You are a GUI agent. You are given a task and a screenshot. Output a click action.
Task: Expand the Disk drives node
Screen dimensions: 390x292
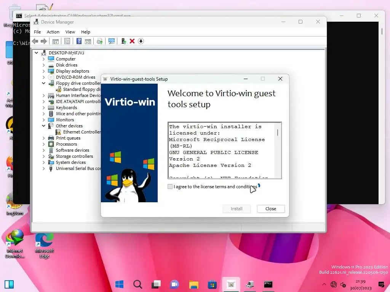[43, 65]
